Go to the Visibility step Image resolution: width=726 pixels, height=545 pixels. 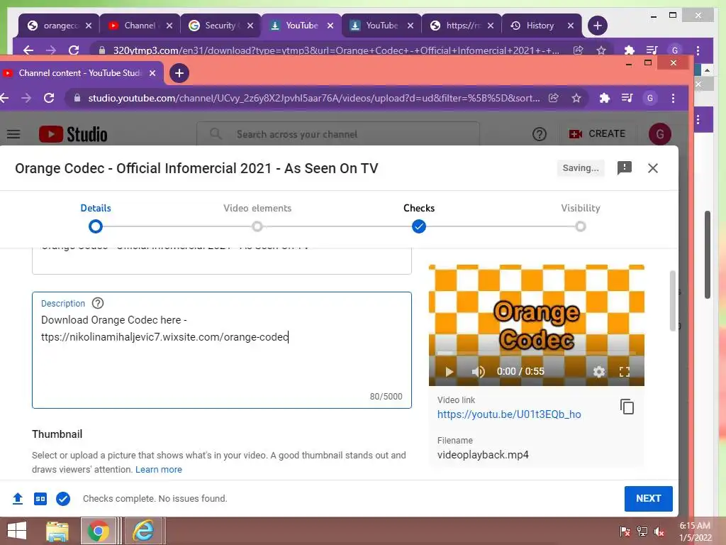(580, 218)
